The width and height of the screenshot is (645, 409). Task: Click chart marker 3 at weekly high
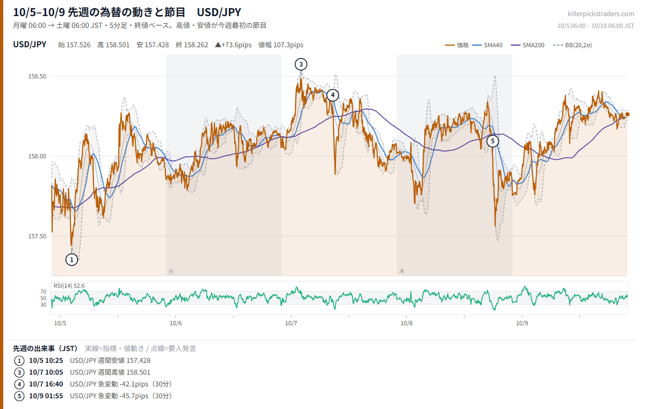(301, 64)
